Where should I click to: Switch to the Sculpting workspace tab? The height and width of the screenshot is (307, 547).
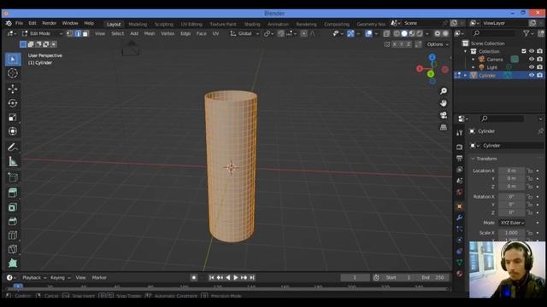click(x=164, y=24)
